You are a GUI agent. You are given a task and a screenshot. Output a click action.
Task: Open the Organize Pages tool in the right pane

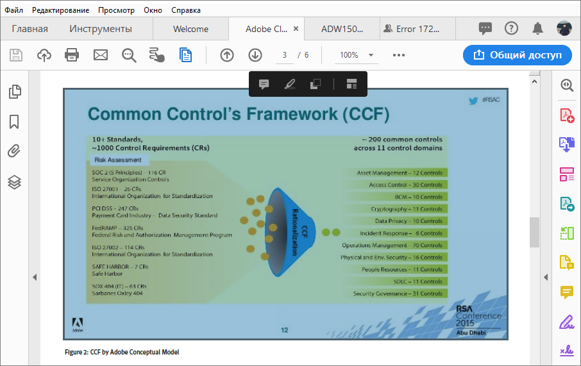point(567,174)
